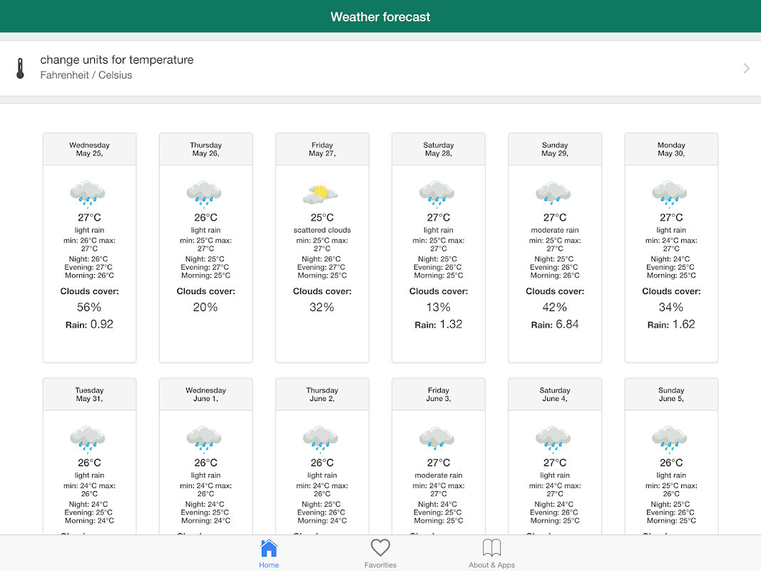Select the Tuesday May 31 card header
The width and height of the screenshot is (761, 571).
[x=89, y=394]
